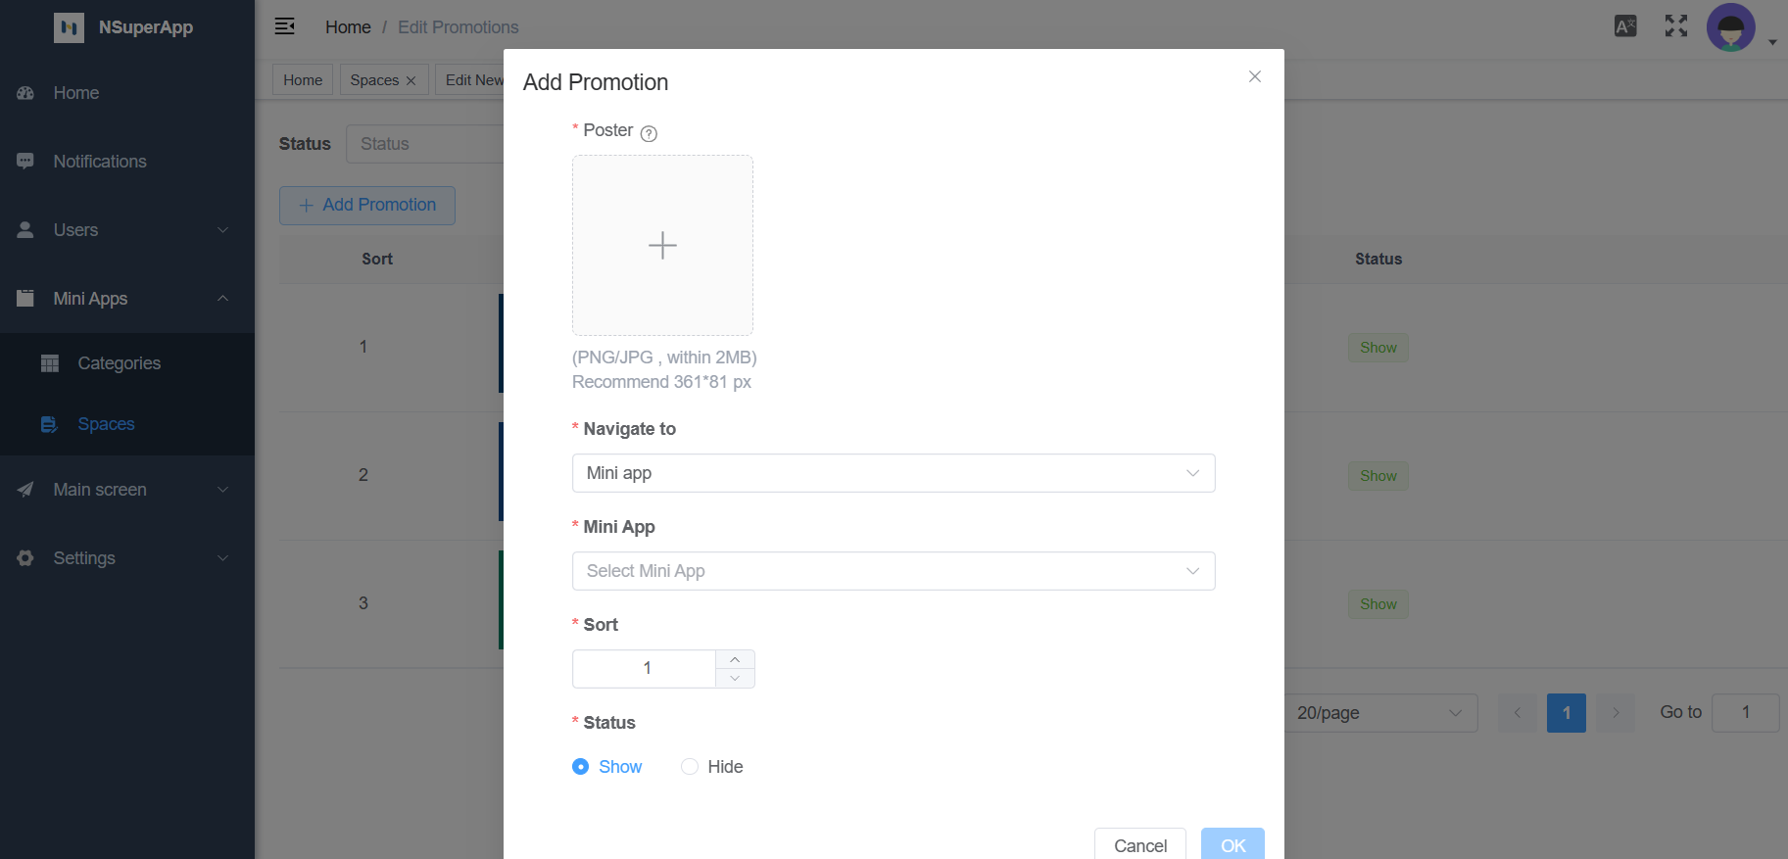This screenshot has height=859, width=1788.
Task: Close the Add Promotion dialog
Action: pyautogui.click(x=1254, y=76)
